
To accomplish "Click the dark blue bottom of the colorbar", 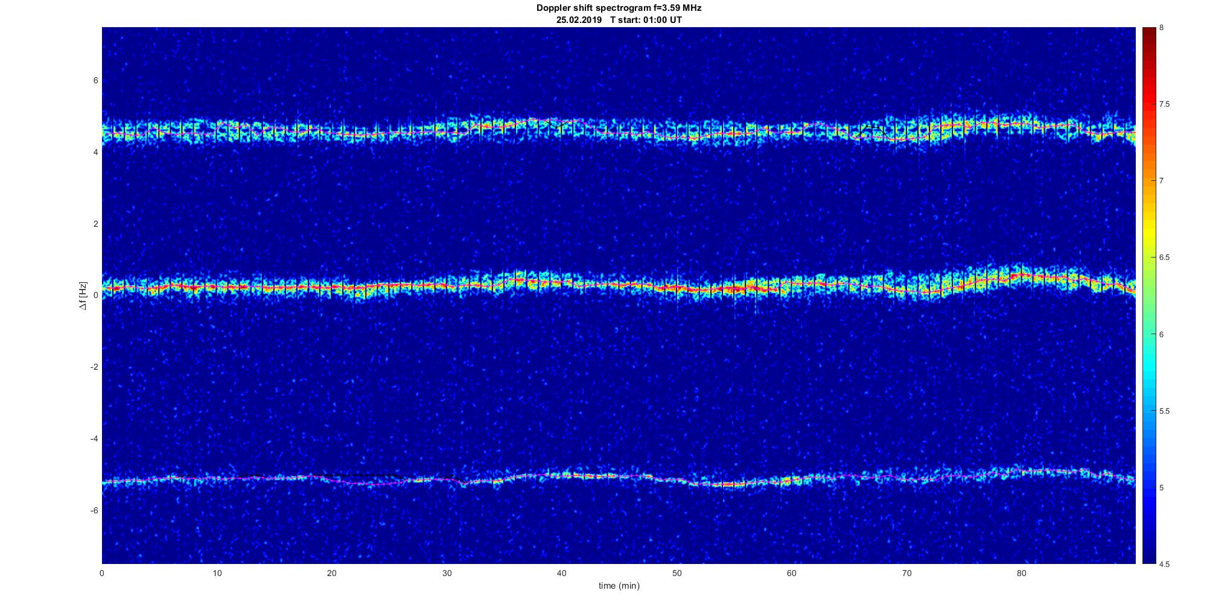I will click(1148, 552).
